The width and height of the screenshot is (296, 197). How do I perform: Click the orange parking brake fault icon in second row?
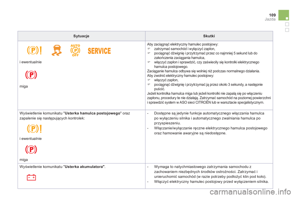pos(34,128)
